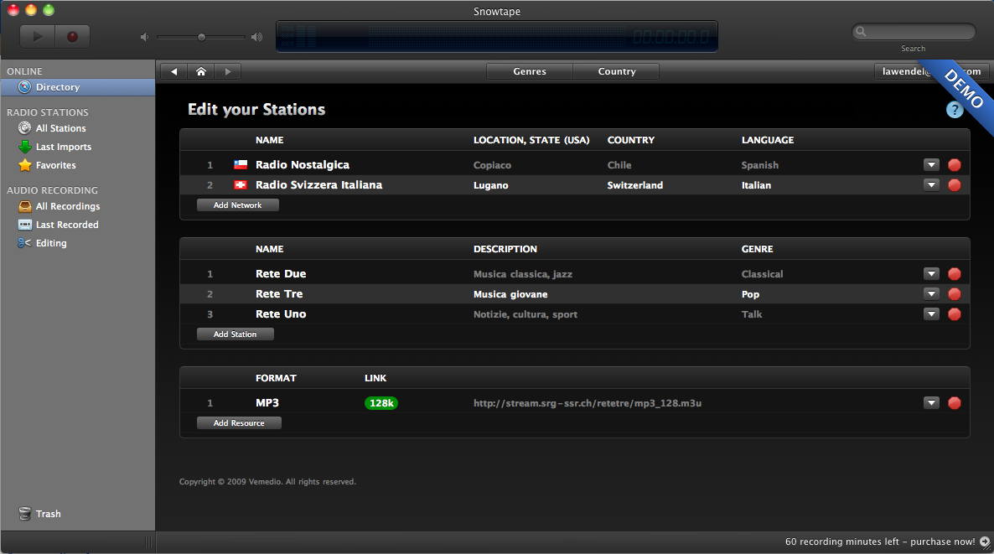Screen dimensions: 994x554
Task: Open dropdown for MP3 resource row
Action: [930, 402]
